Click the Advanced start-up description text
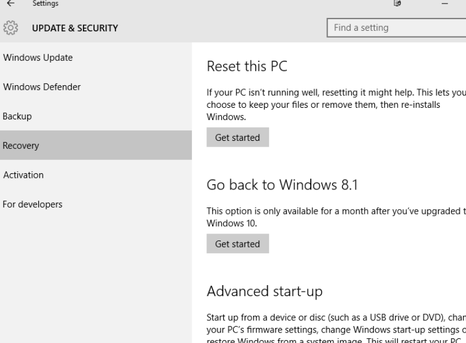Screen dimensions: 466x343 click(335, 326)
